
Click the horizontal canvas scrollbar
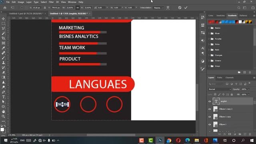click(x=111, y=135)
